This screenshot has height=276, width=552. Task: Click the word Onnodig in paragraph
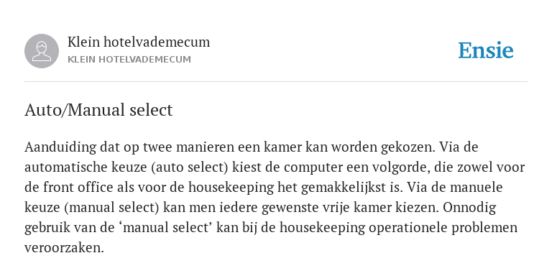[x=469, y=208]
